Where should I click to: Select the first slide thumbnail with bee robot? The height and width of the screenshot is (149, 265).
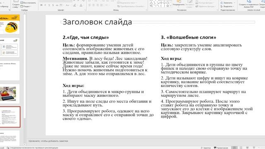pyautogui.click(x=10, y=24)
